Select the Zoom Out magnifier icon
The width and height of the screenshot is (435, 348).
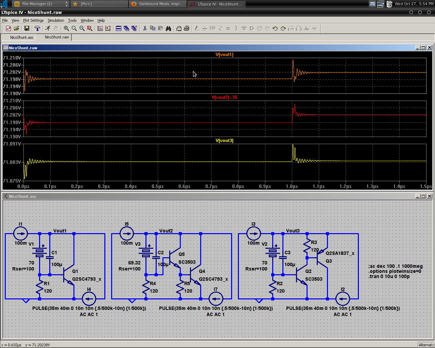tap(82, 29)
